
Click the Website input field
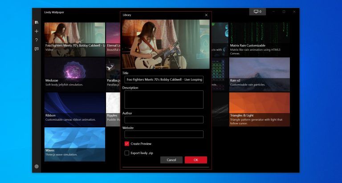163,134
